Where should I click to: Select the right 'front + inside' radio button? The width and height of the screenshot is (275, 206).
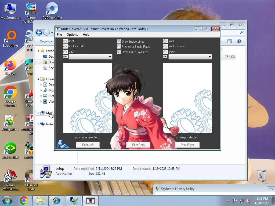(165, 46)
